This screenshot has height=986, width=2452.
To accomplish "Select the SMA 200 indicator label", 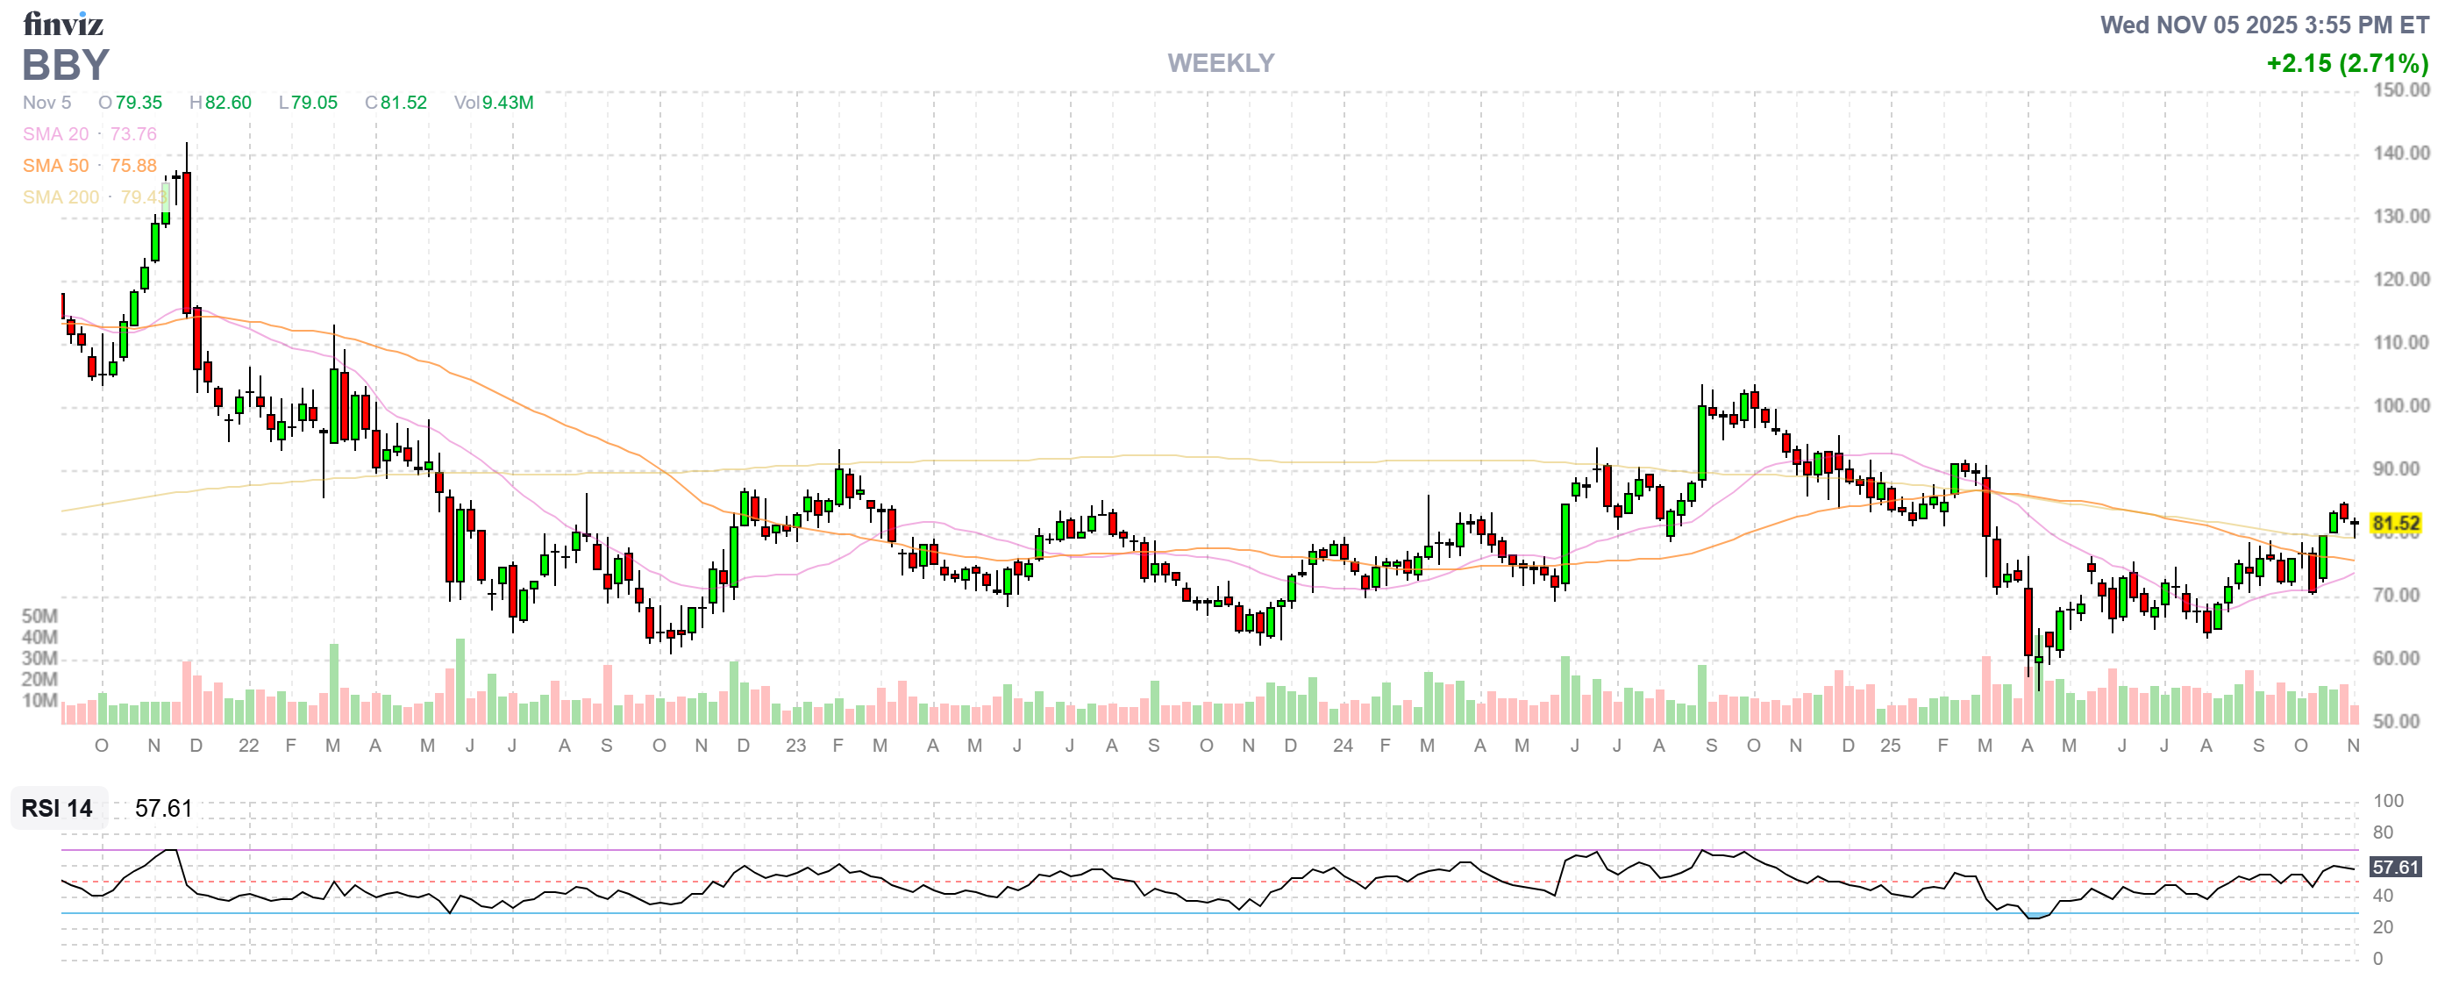I will 60,197.
